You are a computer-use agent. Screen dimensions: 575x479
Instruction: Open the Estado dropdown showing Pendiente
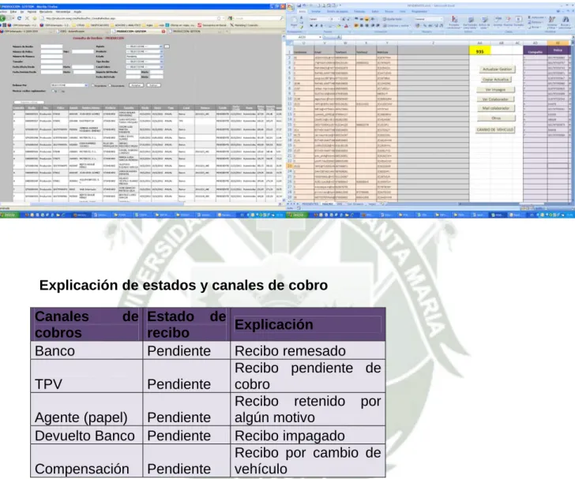pos(145,57)
